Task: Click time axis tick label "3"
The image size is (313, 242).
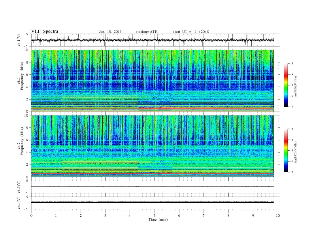Action: click(105, 216)
